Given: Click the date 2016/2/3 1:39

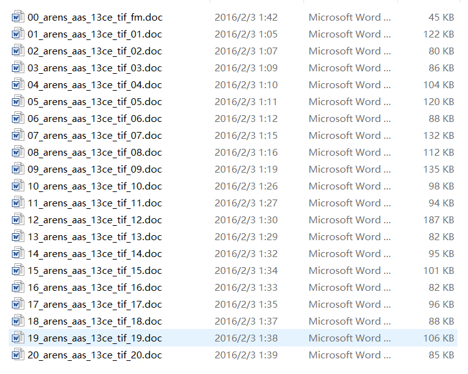Looking at the screenshot, I should [247, 355].
